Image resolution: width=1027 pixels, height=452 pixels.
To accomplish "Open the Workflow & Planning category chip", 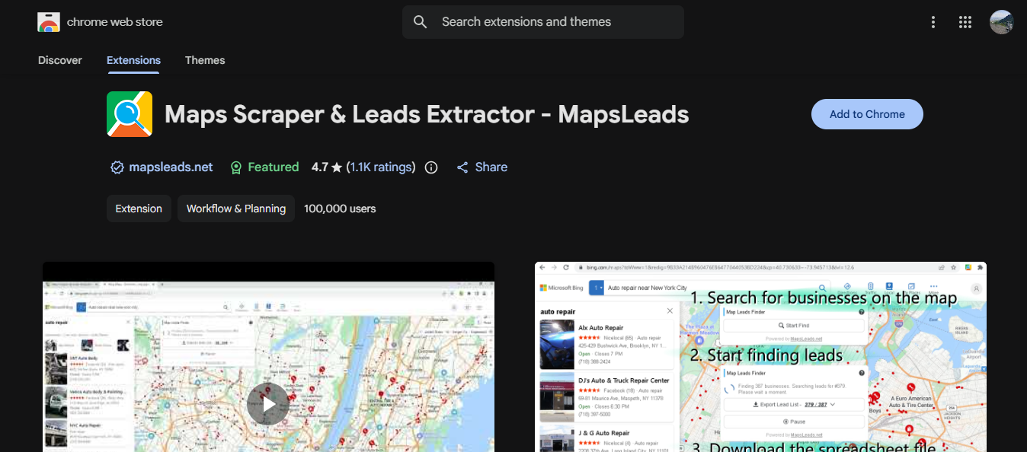I will coord(236,208).
